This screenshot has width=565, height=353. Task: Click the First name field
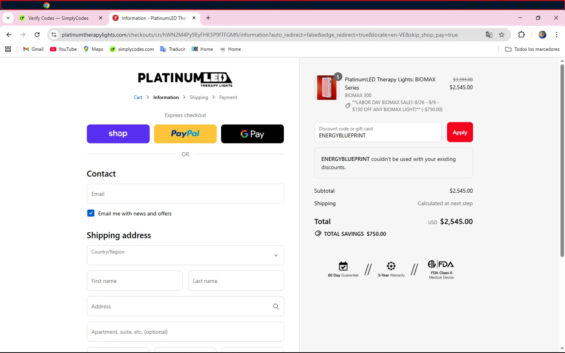(x=134, y=281)
